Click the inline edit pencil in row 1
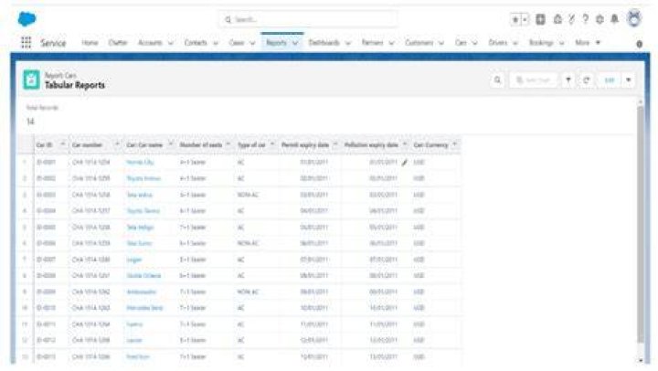Viewport: 658px width, 371px height. [x=404, y=163]
